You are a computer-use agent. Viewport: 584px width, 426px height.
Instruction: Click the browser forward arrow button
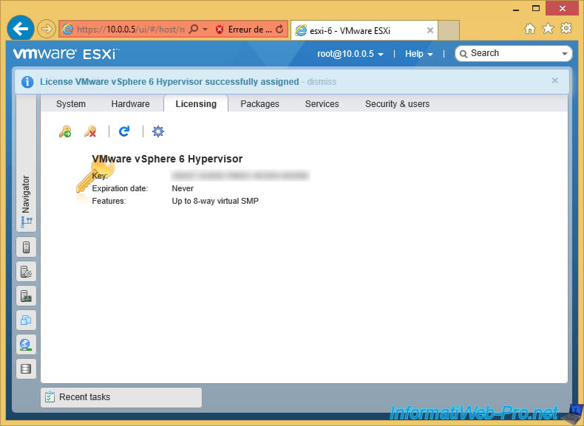[47, 29]
